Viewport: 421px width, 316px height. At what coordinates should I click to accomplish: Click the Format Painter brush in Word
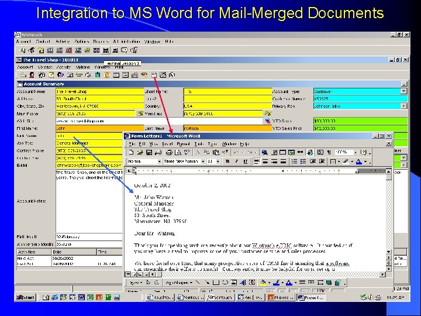coord(225,153)
